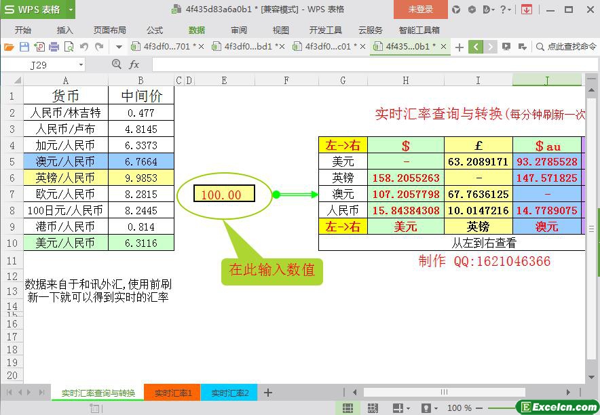The image size is (600, 415).
Task: Select column H header
Action: pyautogui.click(x=406, y=80)
